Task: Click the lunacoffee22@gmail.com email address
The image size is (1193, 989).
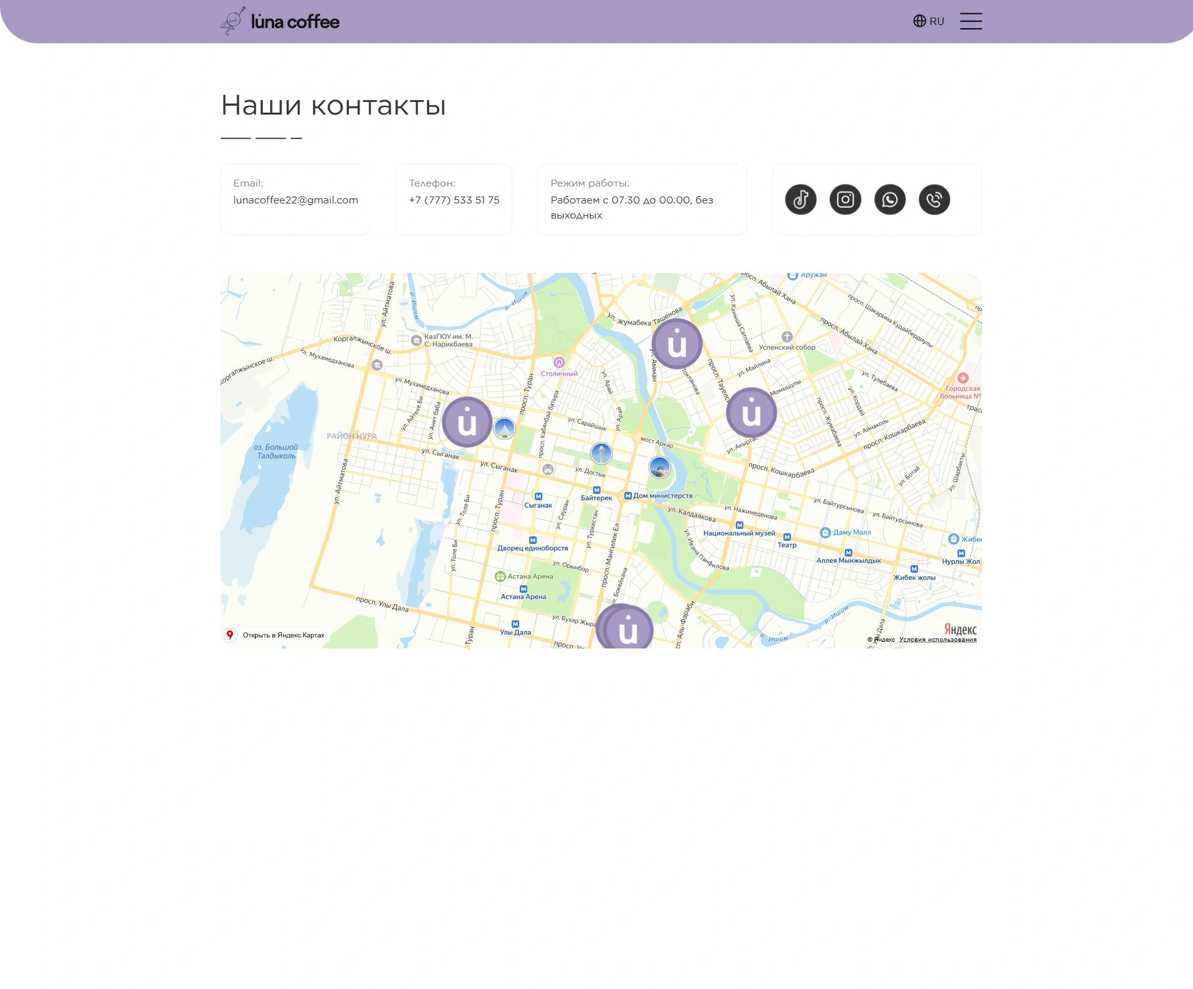Action: (x=296, y=200)
